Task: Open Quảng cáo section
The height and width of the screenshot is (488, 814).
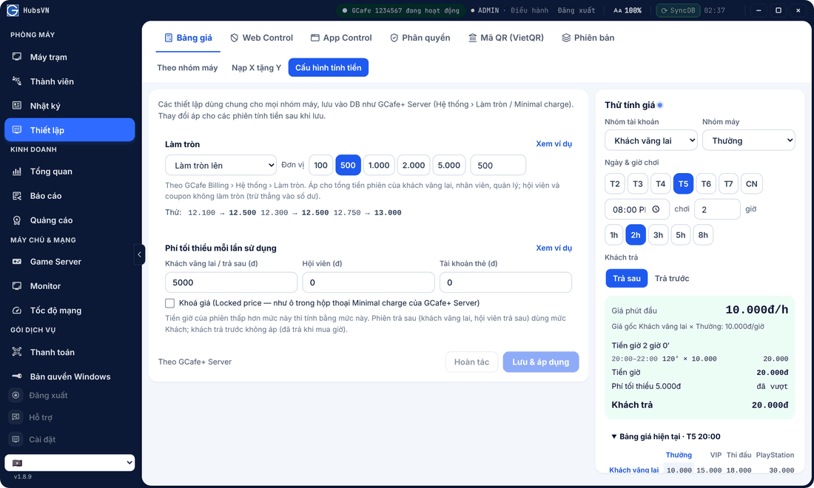Action: [x=70, y=220]
